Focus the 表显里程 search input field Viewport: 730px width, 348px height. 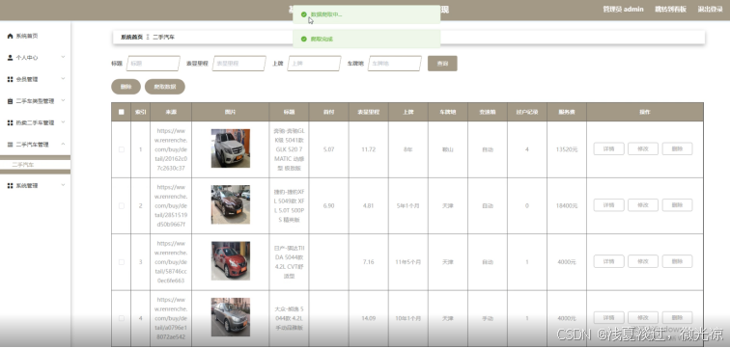239,64
